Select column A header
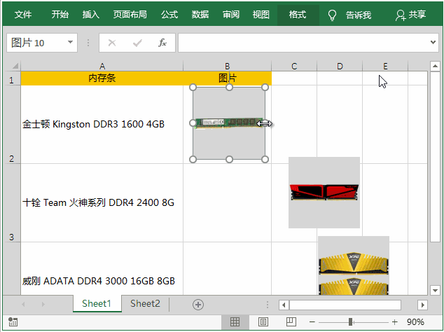Viewport: 444px width, 332px height. tap(102, 67)
